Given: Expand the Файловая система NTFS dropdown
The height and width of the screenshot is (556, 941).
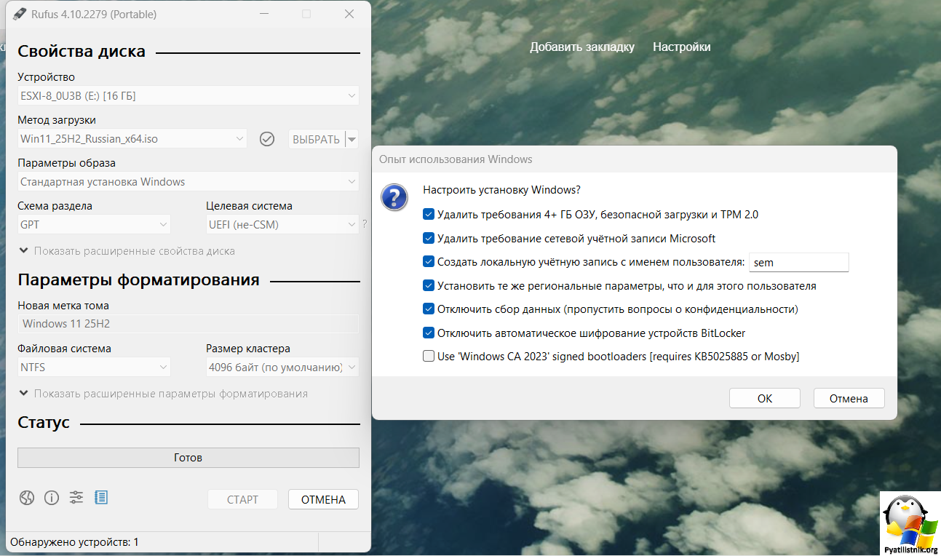Looking at the screenshot, I should [x=94, y=368].
